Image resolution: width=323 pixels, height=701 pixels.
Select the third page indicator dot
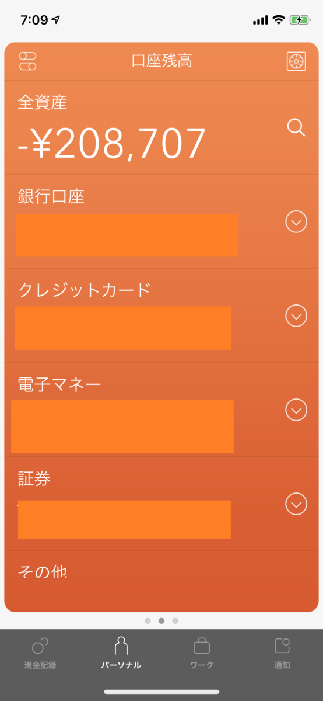[x=175, y=620]
